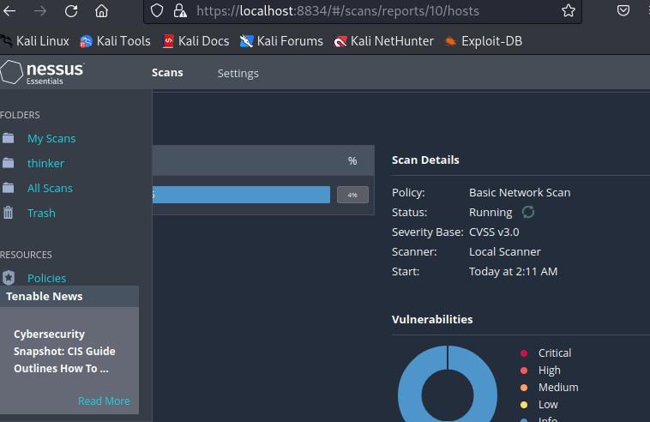Screen dimensions: 650x422
Task: Click the blue host scan progress bar
Action: click(x=241, y=195)
